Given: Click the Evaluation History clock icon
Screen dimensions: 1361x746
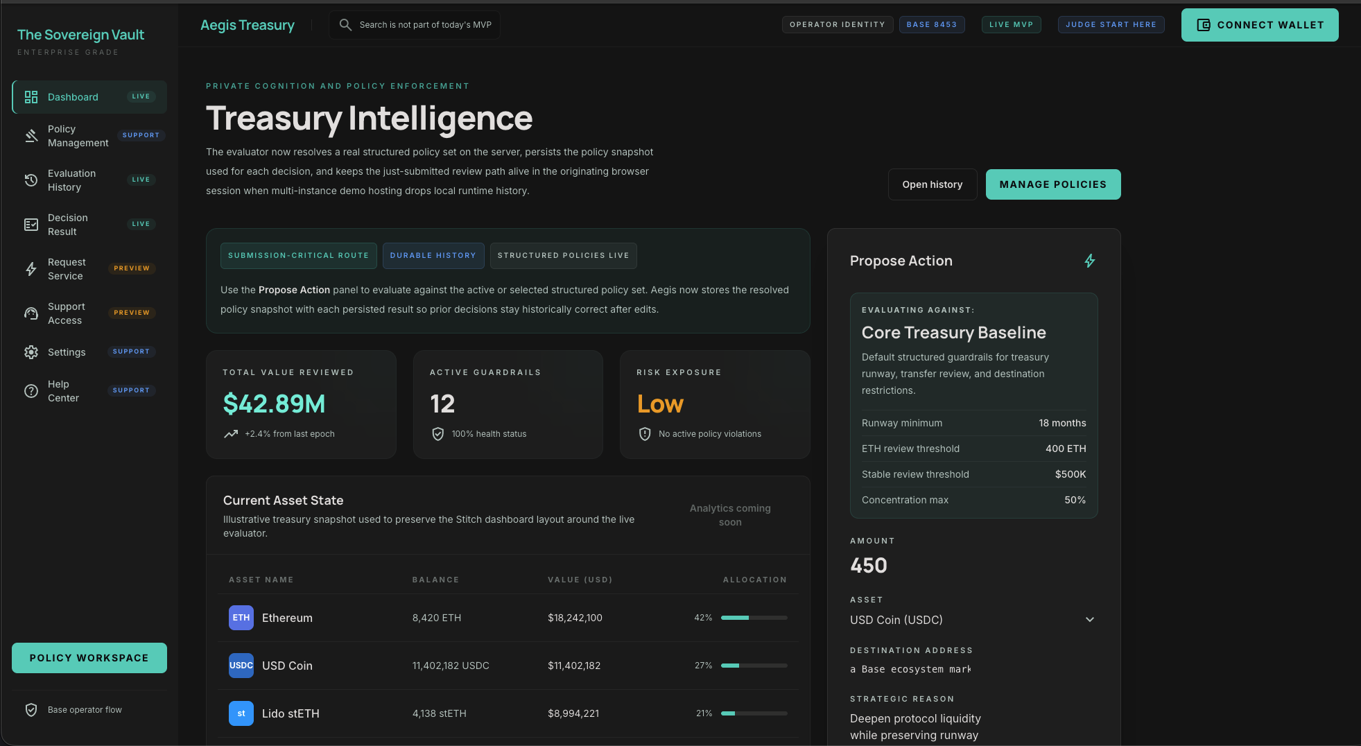Looking at the screenshot, I should pos(31,180).
